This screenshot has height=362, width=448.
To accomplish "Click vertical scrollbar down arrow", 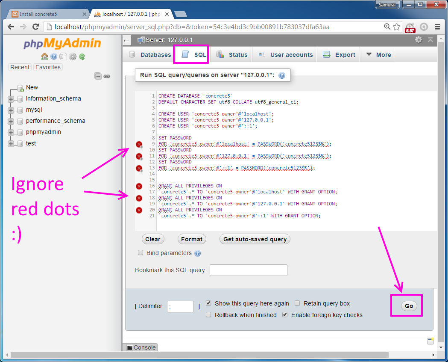I will coord(441,347).
